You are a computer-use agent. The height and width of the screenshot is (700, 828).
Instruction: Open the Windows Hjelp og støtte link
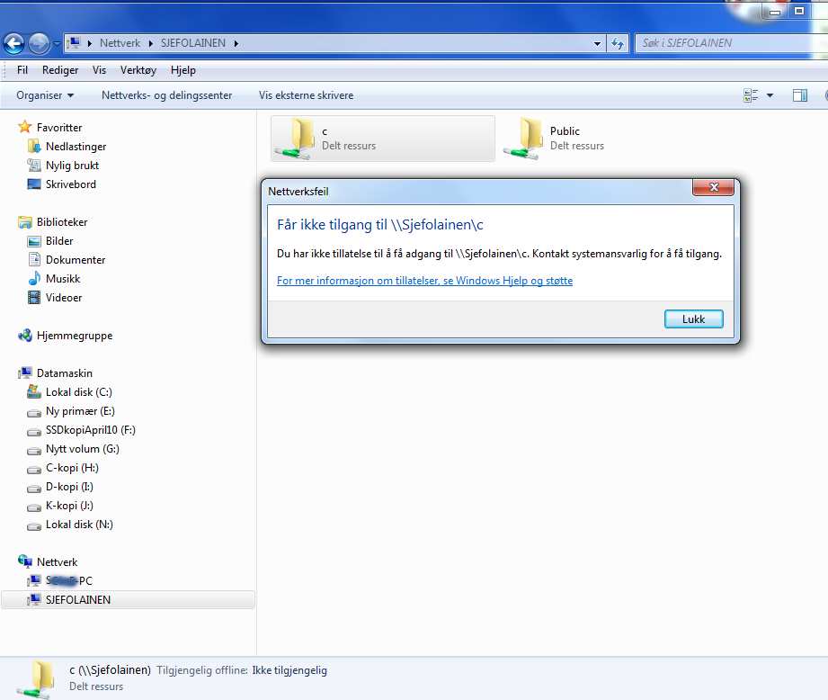click(x=424, y=281)
